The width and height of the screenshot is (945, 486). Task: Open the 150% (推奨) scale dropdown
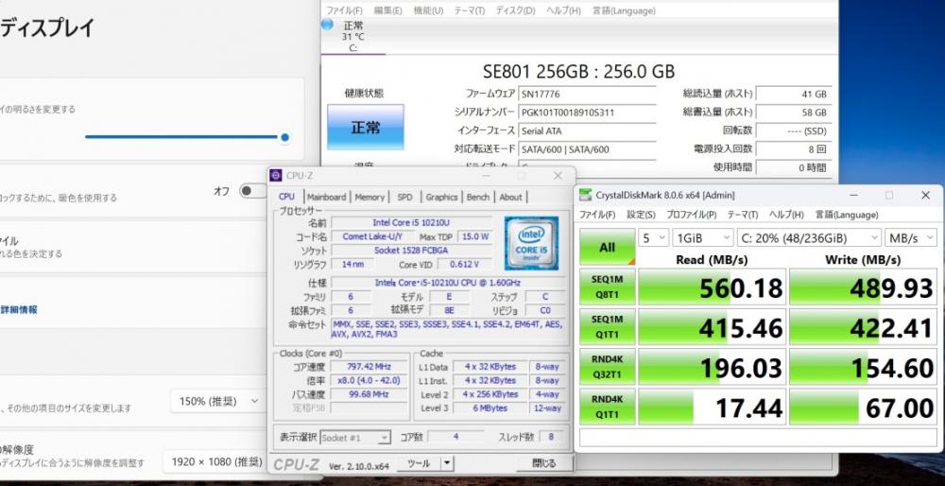tap(219, 401)
